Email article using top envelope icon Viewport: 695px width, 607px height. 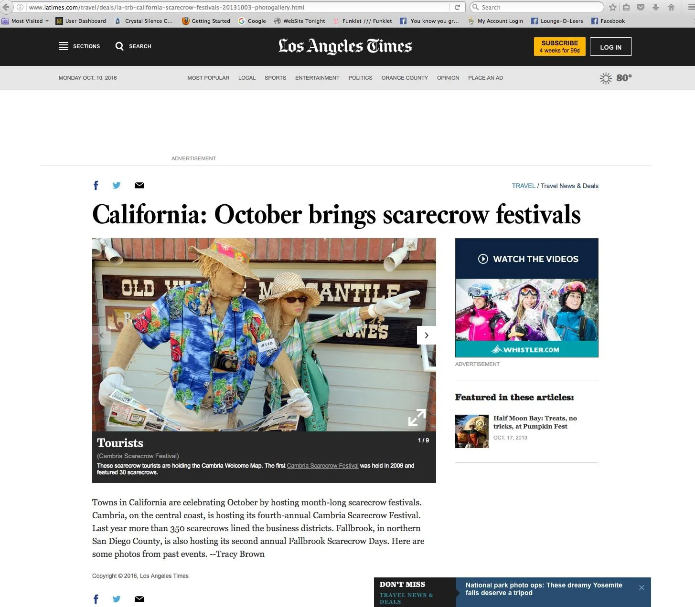139,186
